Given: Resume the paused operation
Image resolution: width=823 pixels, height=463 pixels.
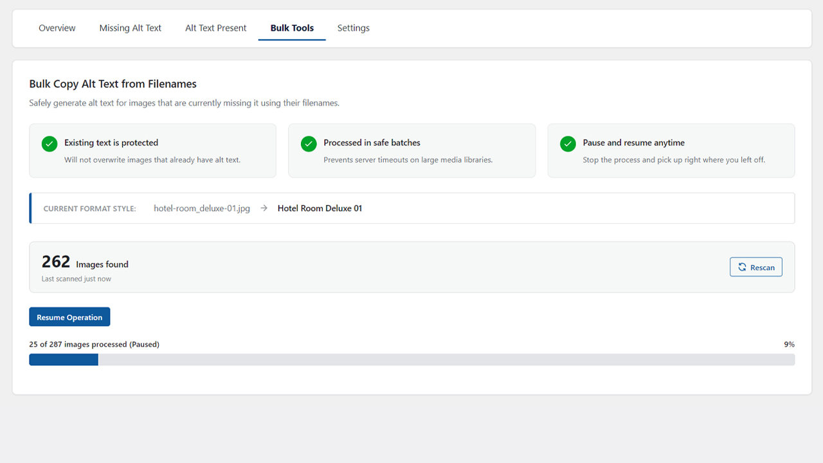Looking at the screenshot, I should pos(69,317).
